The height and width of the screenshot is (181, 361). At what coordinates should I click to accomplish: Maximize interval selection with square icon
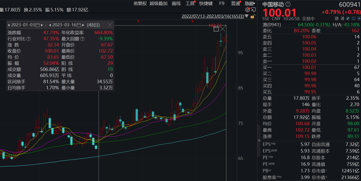pos(216,29)
